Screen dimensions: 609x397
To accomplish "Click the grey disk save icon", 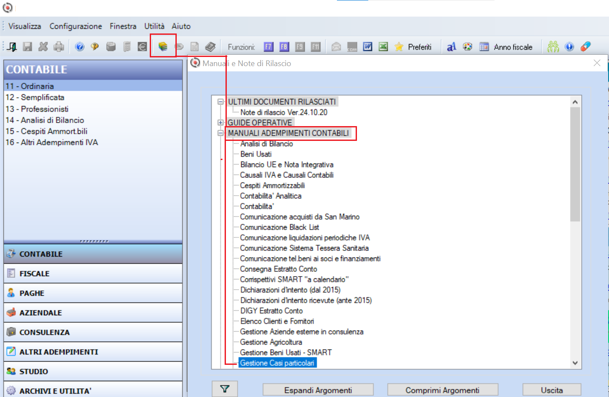I will (27, 47).
